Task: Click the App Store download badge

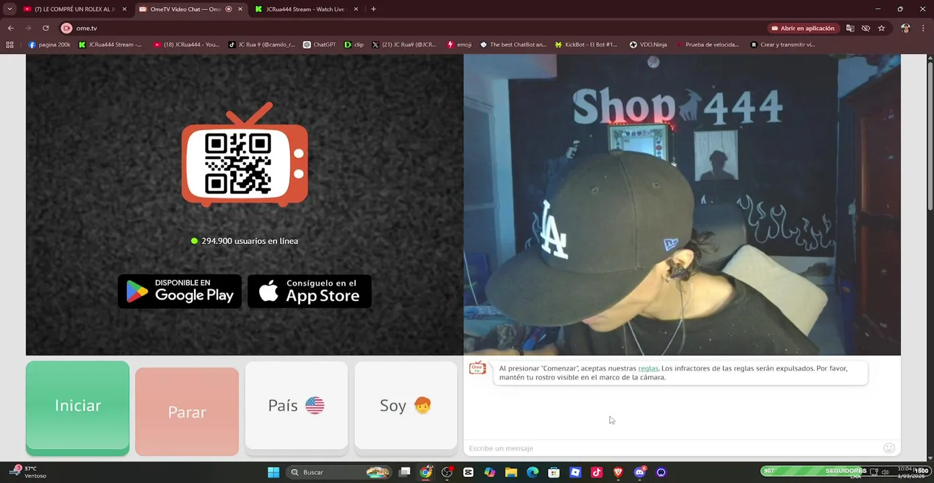Action: click(x=309, y=291)
